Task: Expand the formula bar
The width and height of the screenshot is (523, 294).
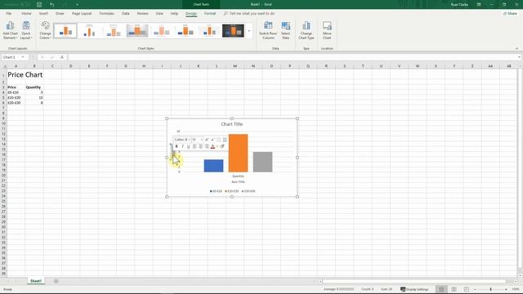Action: (x=519, y=57)
